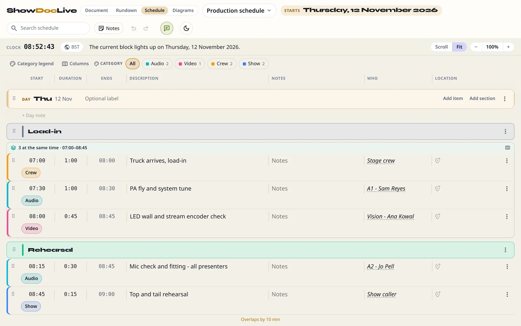Click Add item on the day row
521x326 pixels.
(453, 98)
